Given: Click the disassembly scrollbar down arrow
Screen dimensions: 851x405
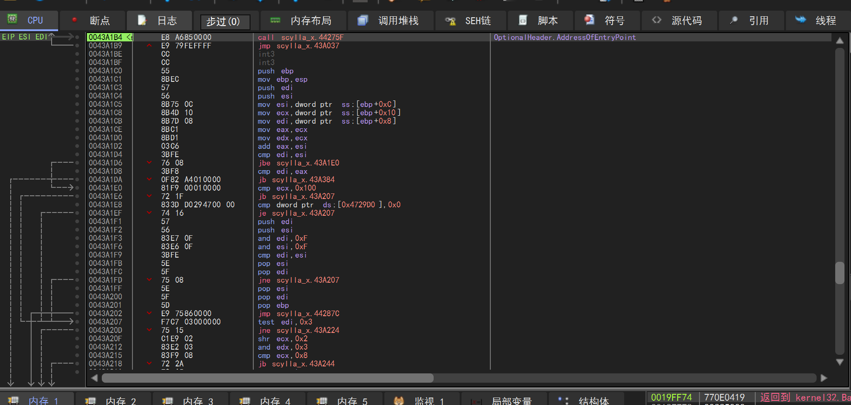Looking at the screenshot, I should click(x=839, y=362).
